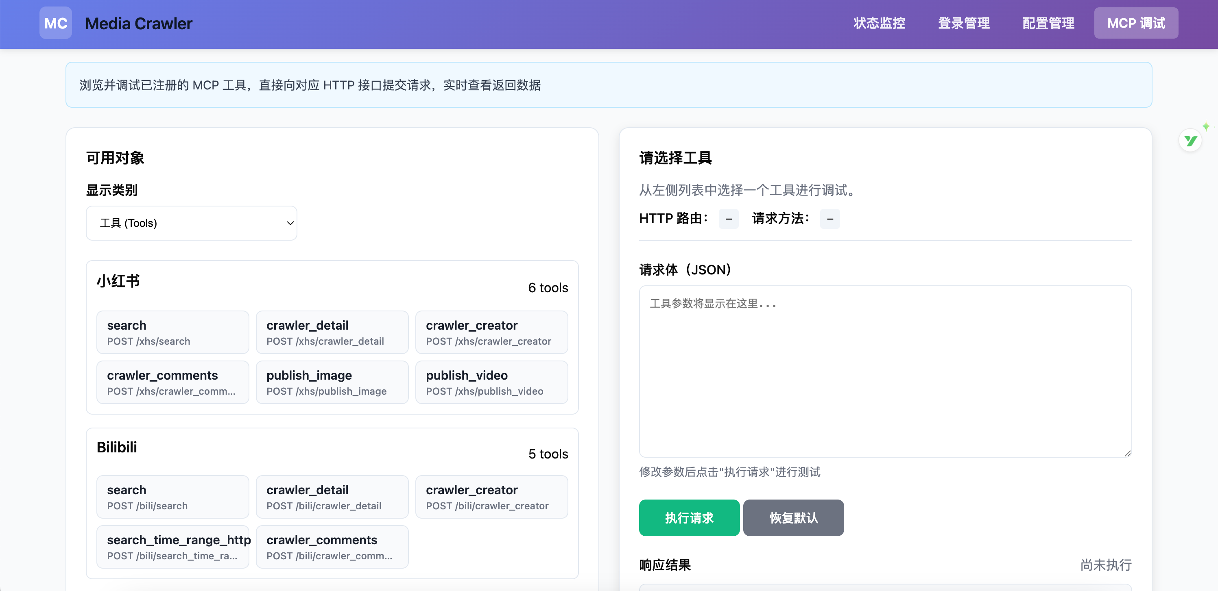This screenshot has height=591, width=1218.
Task: Open the 显示类别 Tools dropdown
Action: 192,223
